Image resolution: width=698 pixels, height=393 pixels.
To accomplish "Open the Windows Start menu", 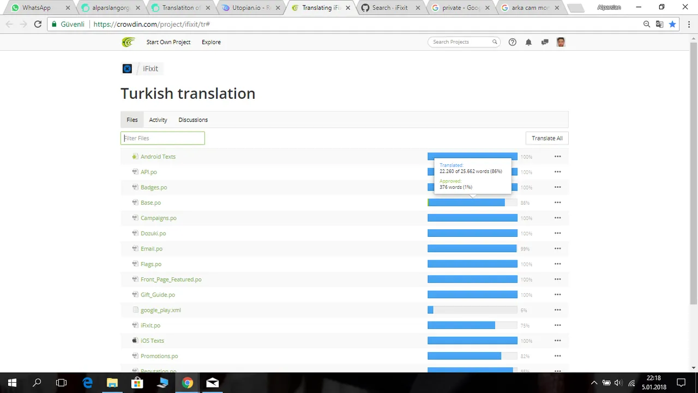I will [12, 383].
